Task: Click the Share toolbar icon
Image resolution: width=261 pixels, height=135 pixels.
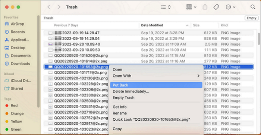Action: (x=205, y=7)
